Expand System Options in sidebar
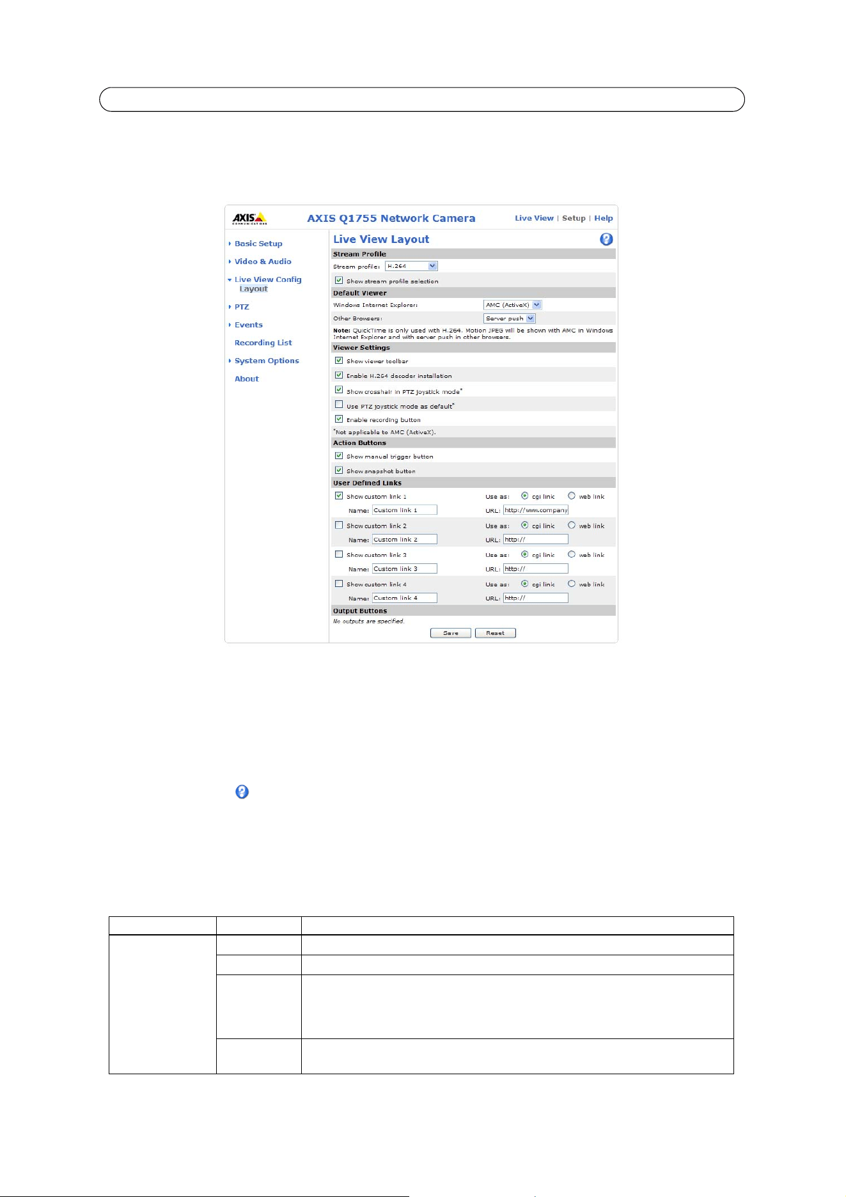Screen dimensions: 846x1197 tap(267, 361)
